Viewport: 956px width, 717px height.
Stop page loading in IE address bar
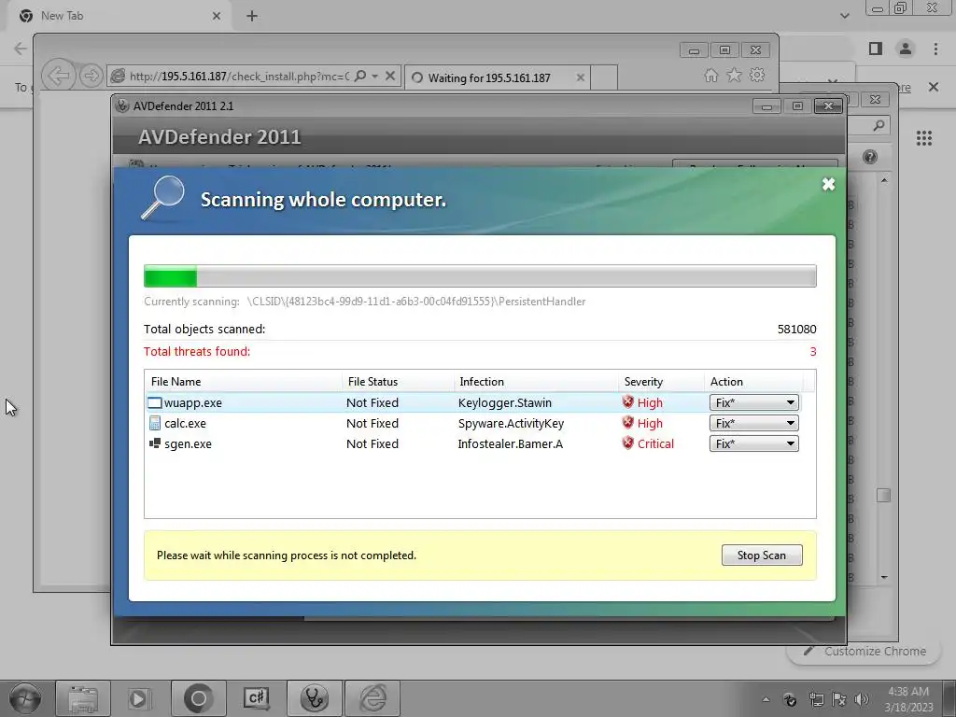coord(391,76)
